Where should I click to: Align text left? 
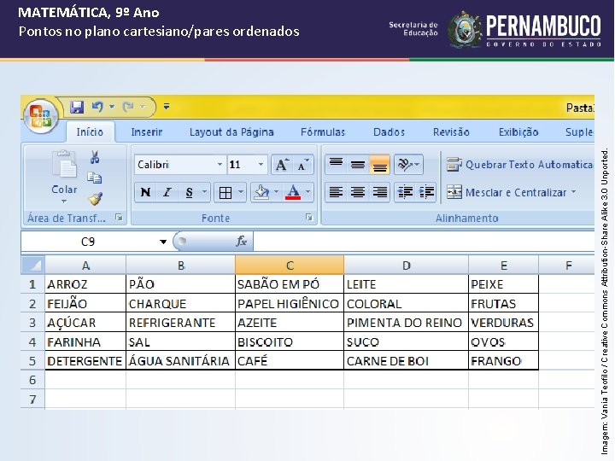pyautogui.click(x=336, y=192)
